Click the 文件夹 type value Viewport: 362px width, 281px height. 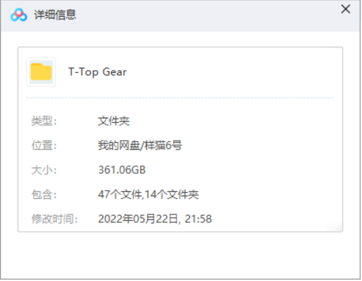click(113, 121)
